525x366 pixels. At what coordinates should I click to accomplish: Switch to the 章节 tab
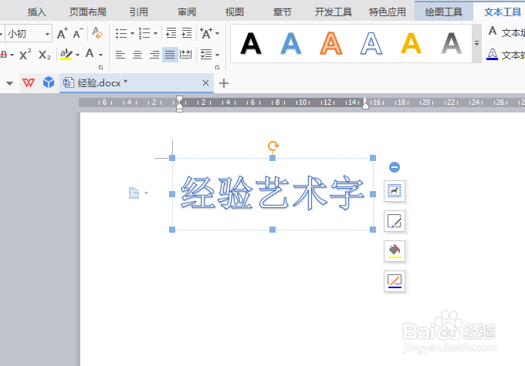[x=283, y=12]
